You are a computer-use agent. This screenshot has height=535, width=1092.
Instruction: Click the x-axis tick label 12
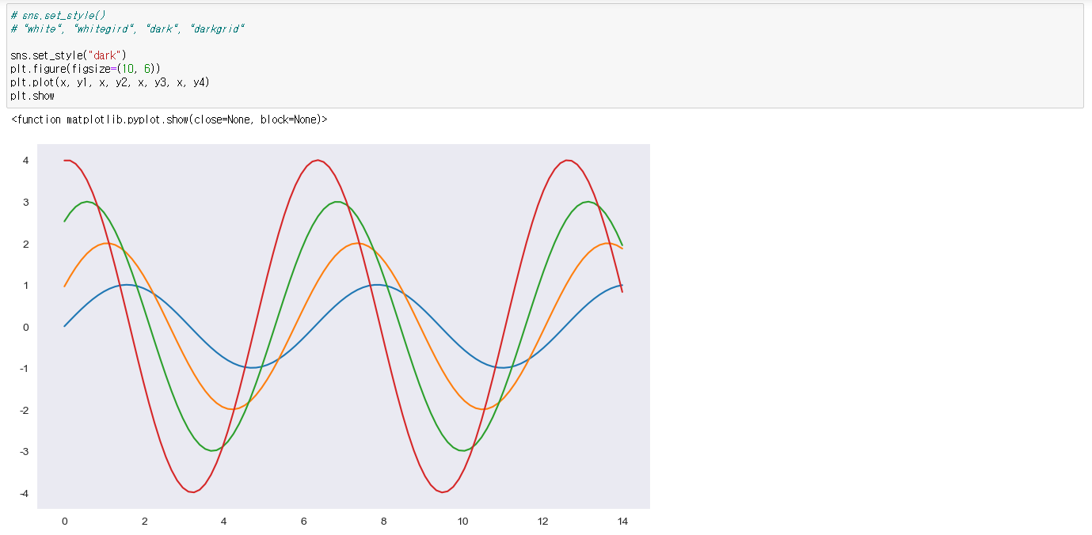point(542,522)
